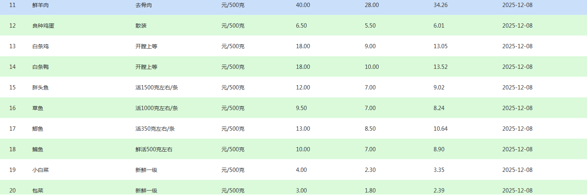587x196 pixels.
Task: Select the 草鱼 product name
Action: coord(38,108)
